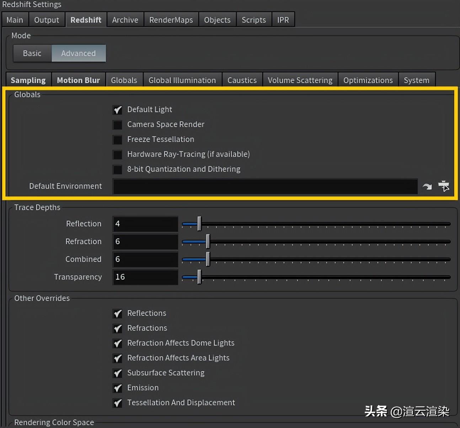Viewport: 460px width, 428px height.
Task: Click the Default Environment path field
Action: [265, 186]
